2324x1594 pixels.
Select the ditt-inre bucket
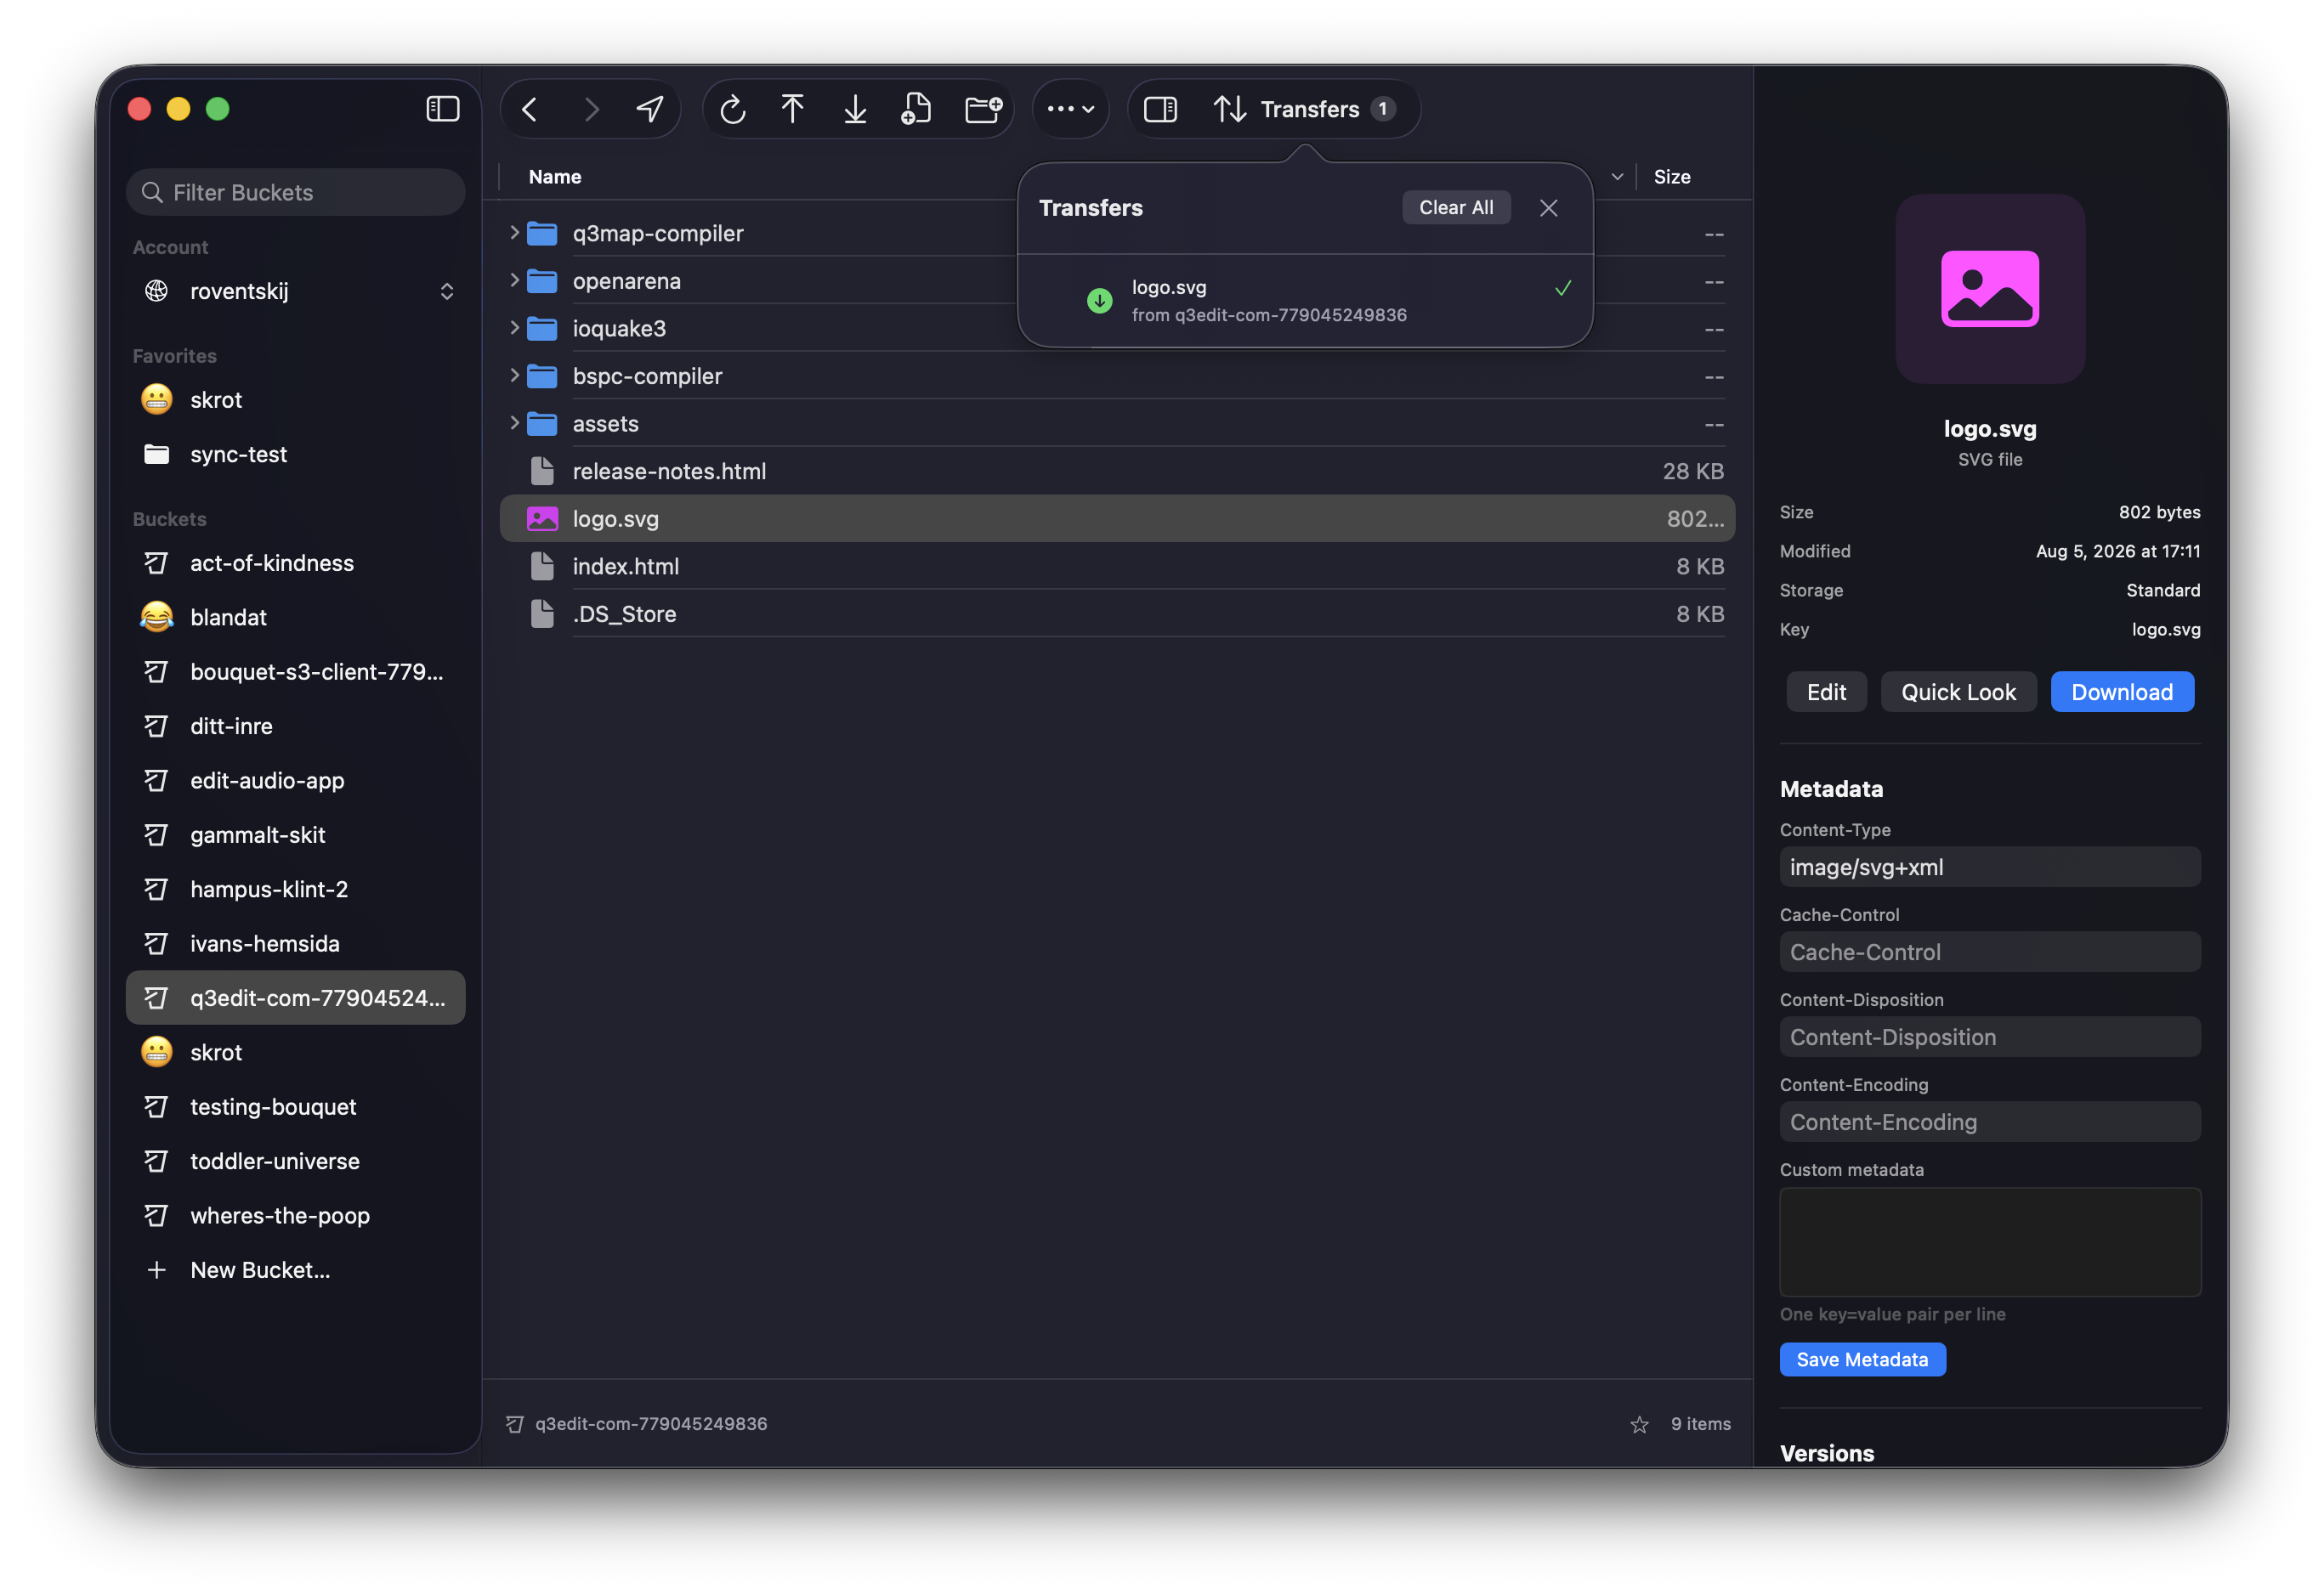tap(296, 726)
